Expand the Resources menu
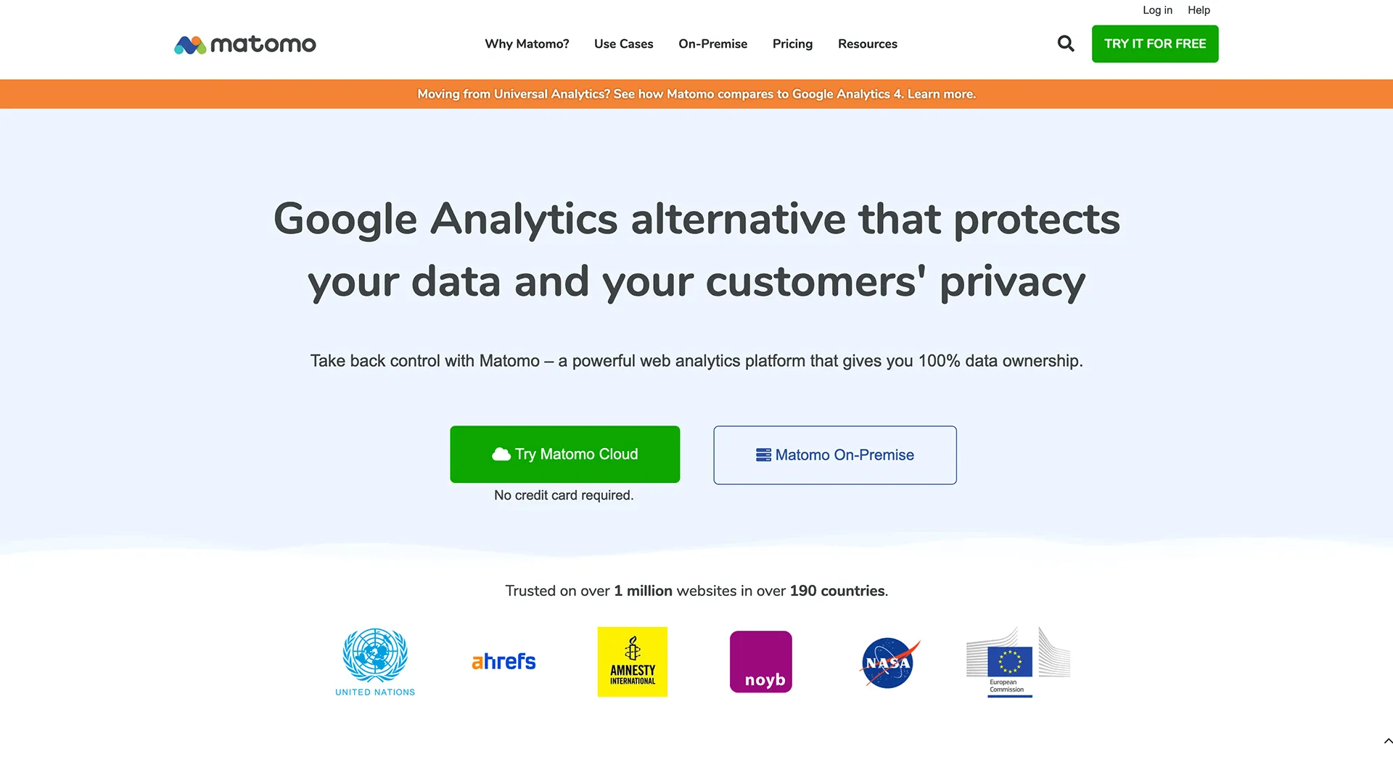The width and height of the screenshot is (1393, 783). [867, 44]
